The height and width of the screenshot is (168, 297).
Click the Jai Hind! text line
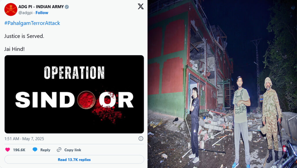[x=15, y=49]
